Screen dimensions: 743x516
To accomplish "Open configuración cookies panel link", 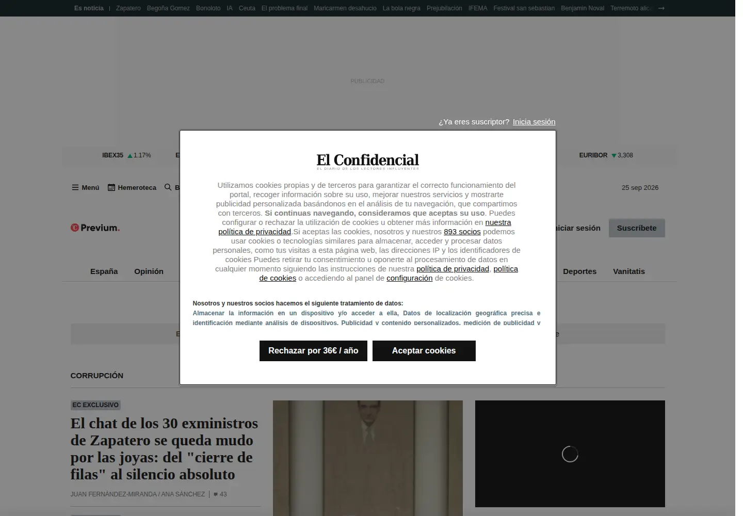I will (410, 278).
